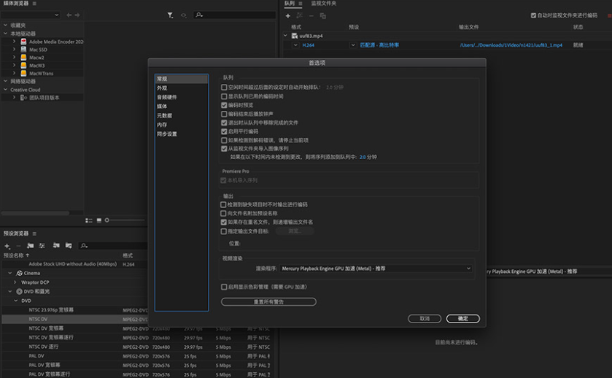Click the eye view icon in Media Browser
This screenshot has height=378, width=612.
coord(183,15)
